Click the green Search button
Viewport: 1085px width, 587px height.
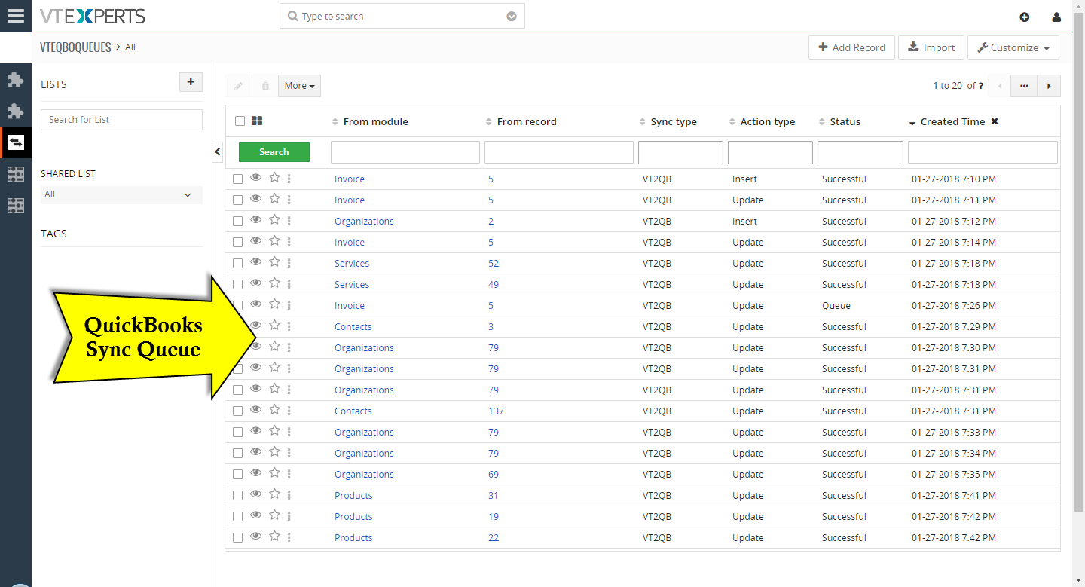(x=274, y=152)
